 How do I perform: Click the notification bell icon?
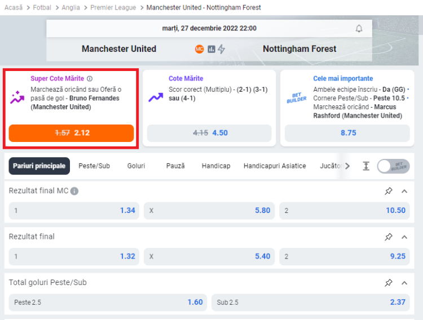359,29
